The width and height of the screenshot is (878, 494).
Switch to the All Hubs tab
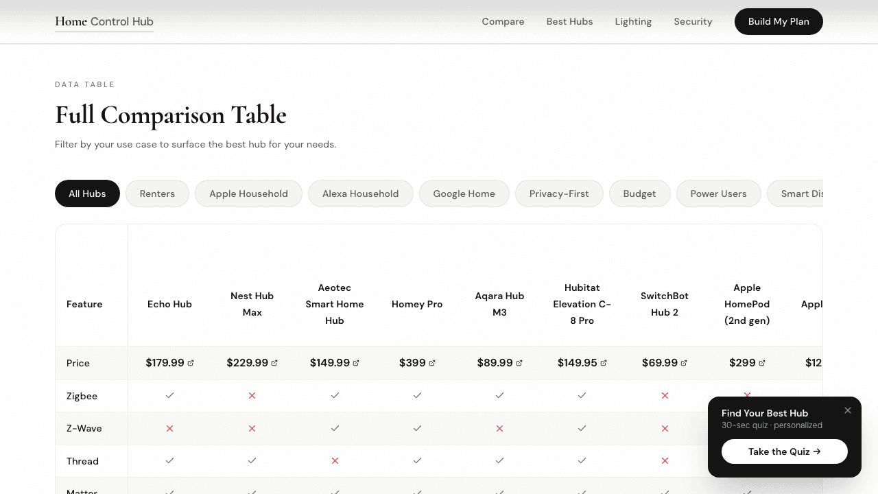[x=87, y=193]
